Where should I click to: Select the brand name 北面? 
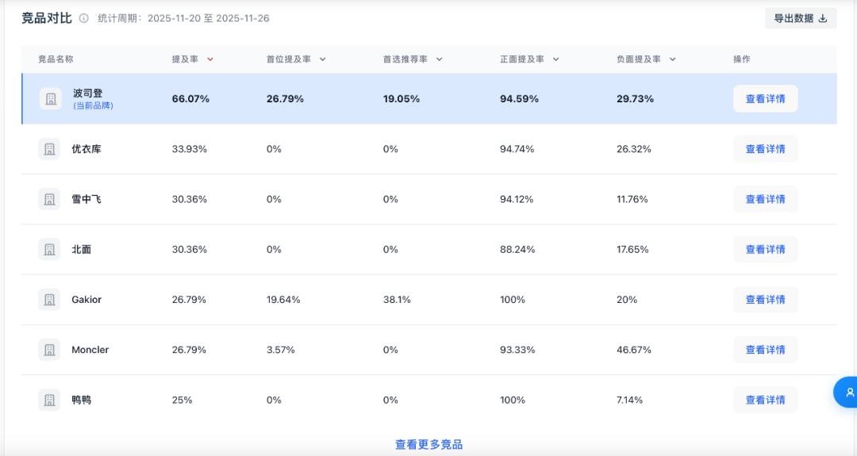82,250
